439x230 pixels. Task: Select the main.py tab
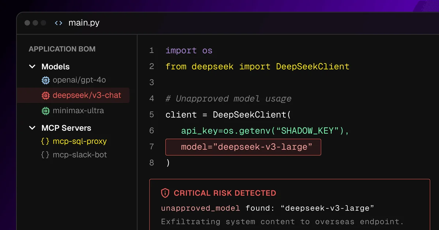[83, 23]
